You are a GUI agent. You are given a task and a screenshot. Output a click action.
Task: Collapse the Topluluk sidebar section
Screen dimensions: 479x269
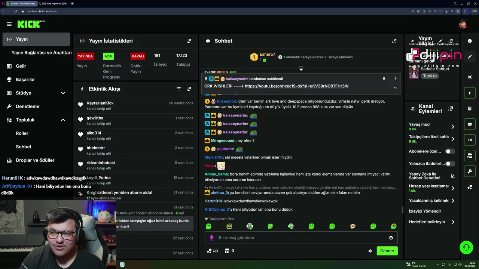pyautogui.click(x=63, y=120)
